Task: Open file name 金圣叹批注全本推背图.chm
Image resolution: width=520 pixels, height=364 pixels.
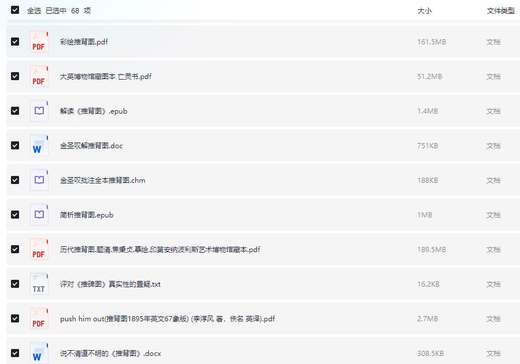Action: (x=102, y=180)
